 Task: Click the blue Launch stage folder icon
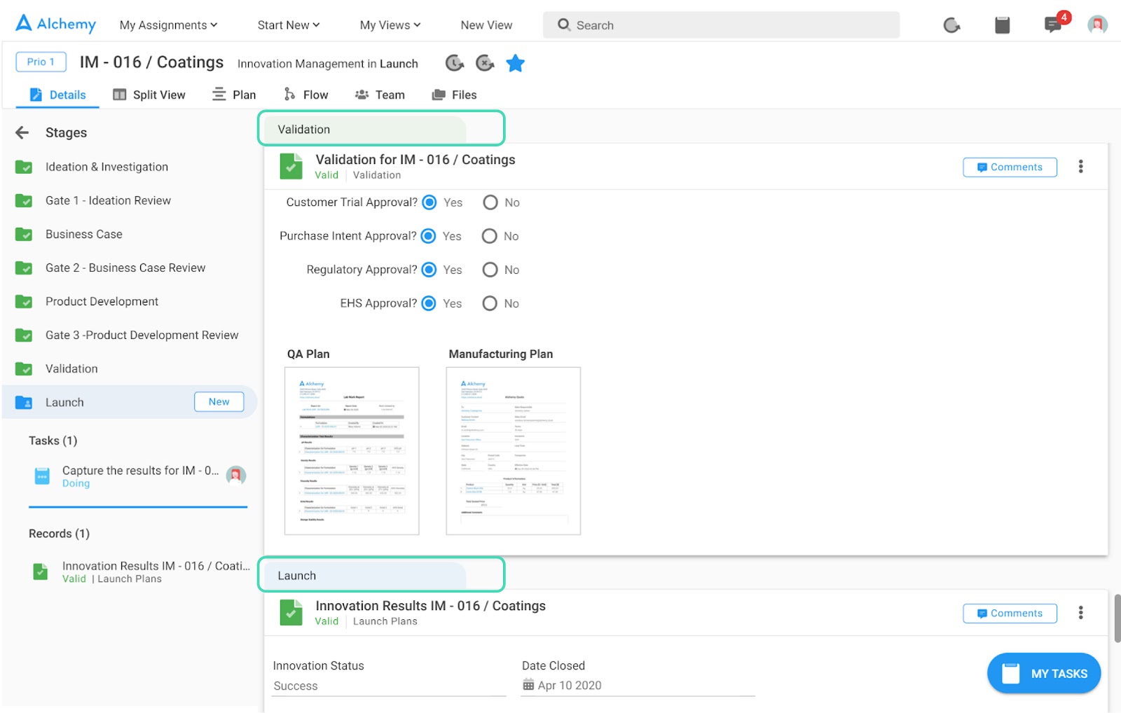click(x=24, y=402)
